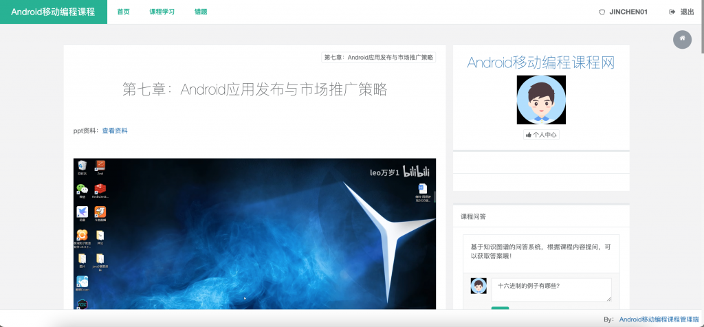Click the 基于知识图谱的问答系统 description text
704x327 pixels.
(x=541, y=251)
